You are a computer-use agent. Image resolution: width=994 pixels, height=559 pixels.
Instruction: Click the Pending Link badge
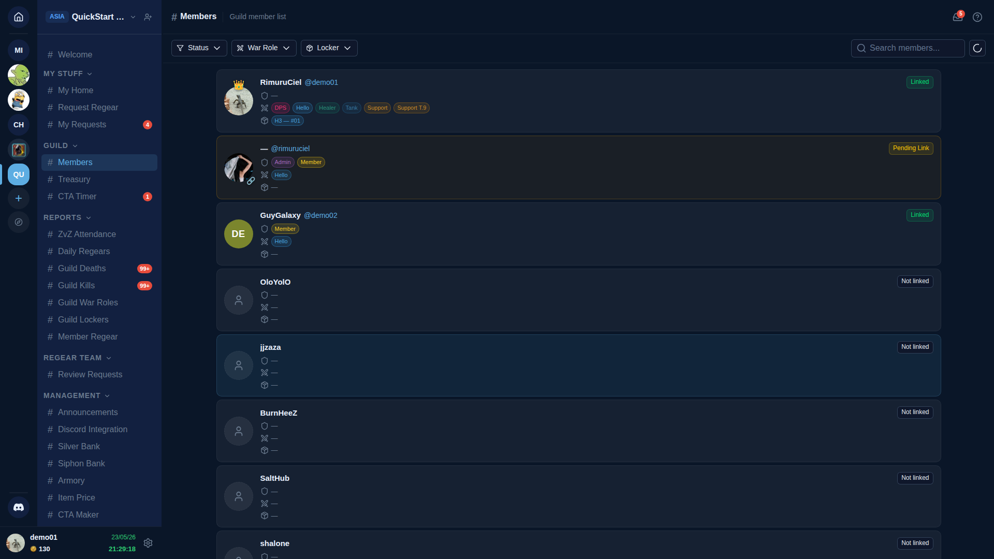(911, 149)
